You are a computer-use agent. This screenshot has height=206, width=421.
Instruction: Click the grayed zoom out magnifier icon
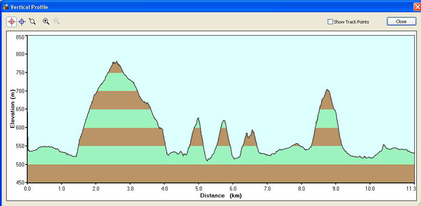(56, 21)
